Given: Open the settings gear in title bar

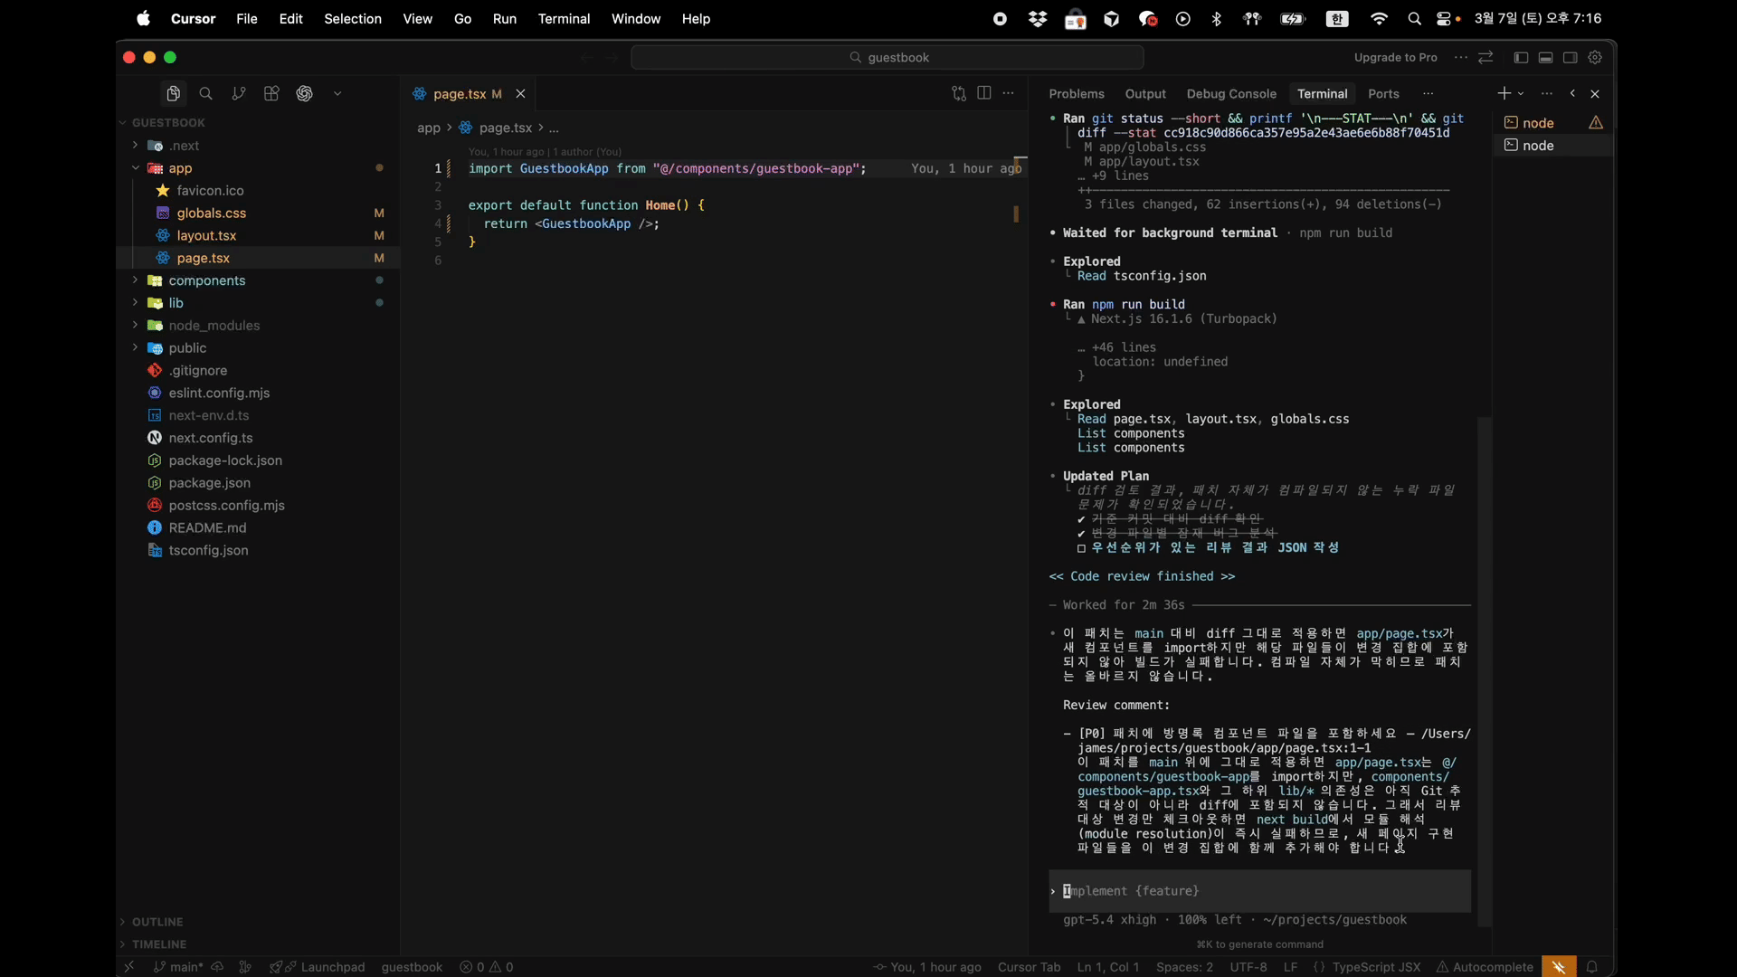Looking at the screenshot, I should 1595,57.
